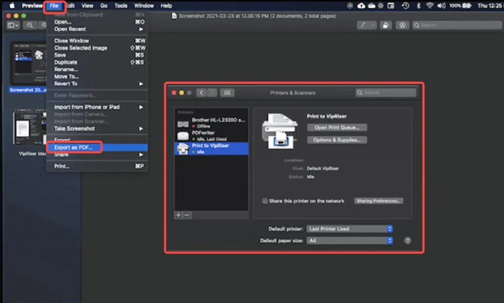Click the Wi-Fi status icon
This screenshot has width=504, height=303.
pos(429,6)
